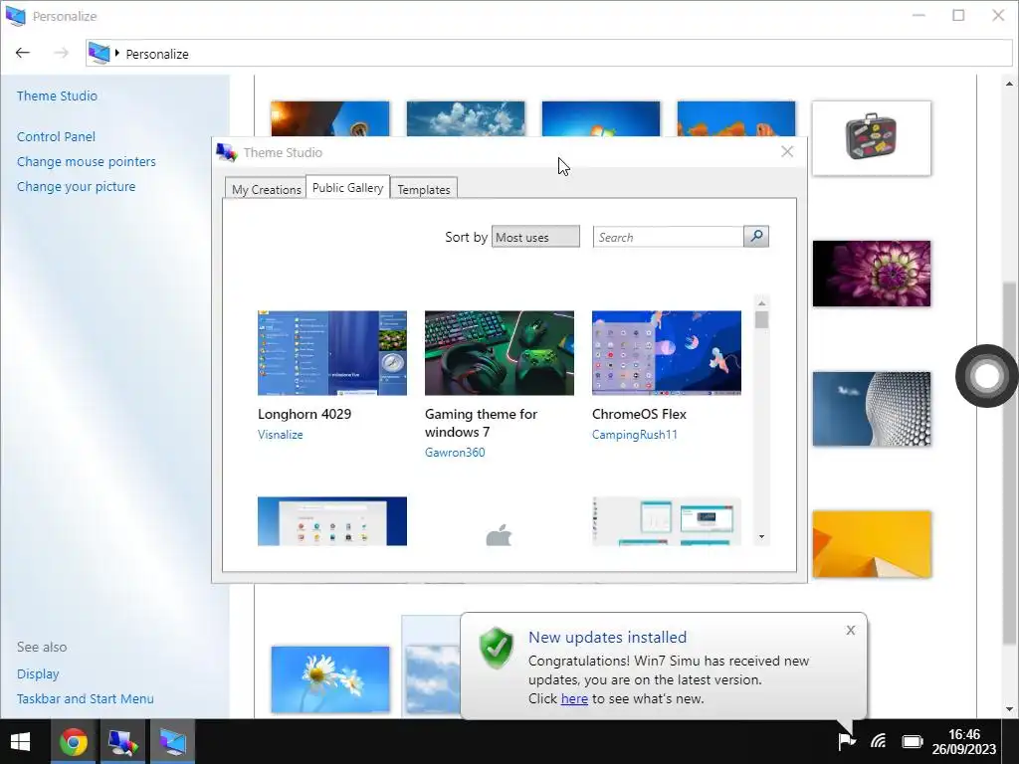Expand the Personalize breadcrumb arrow
This screenshot has width=1019, height=764.
click(x=117, y=54)
